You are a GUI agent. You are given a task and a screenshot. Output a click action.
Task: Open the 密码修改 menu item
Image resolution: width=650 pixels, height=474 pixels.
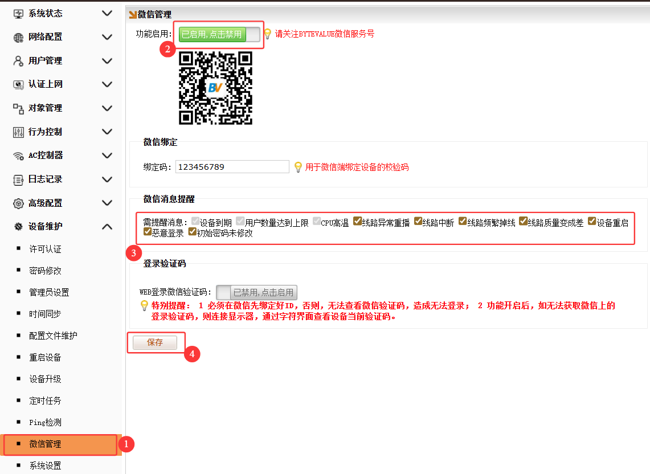coord(45,271)
